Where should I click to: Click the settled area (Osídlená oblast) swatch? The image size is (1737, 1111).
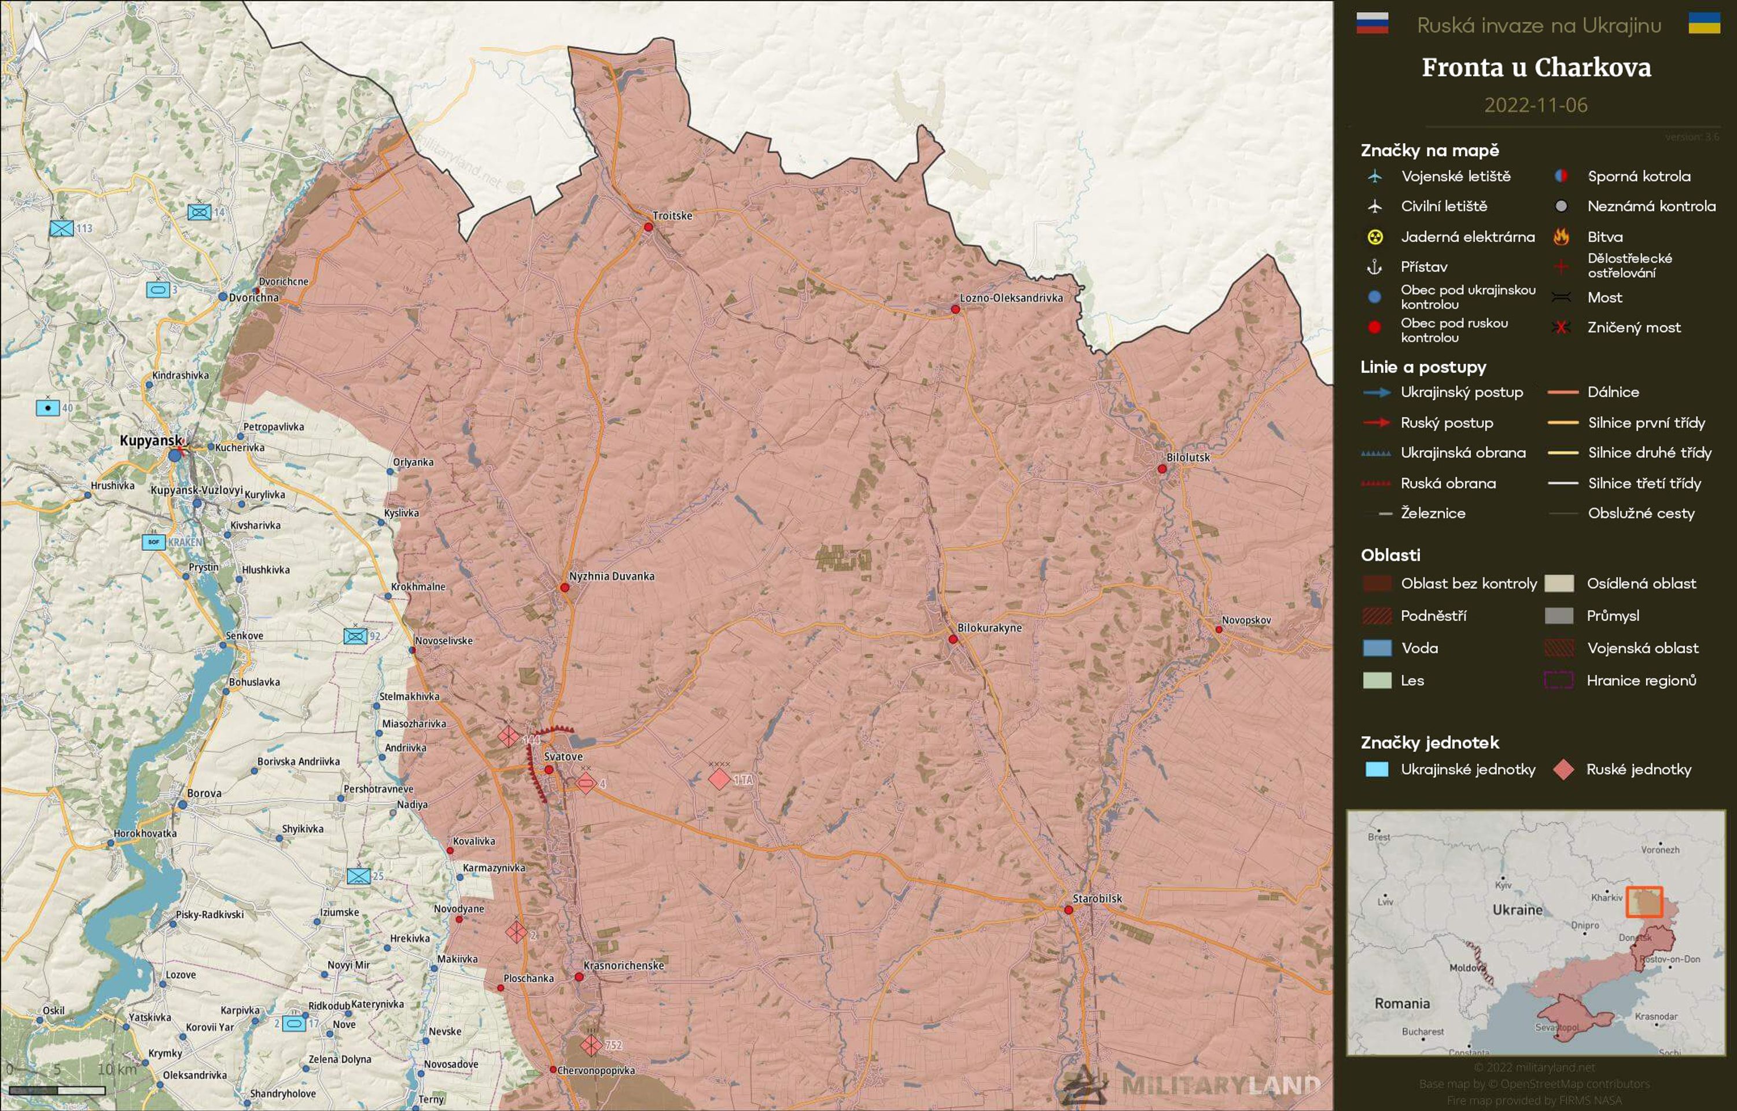click(1559, 583)
